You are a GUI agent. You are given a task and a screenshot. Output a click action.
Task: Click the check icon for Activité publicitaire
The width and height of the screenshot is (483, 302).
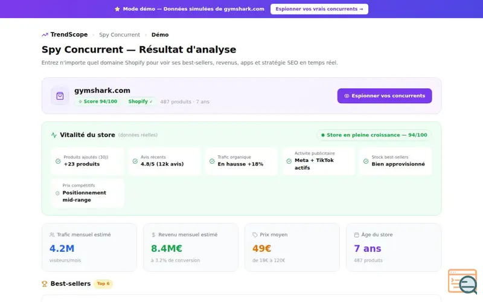click(x=289, y=161)
